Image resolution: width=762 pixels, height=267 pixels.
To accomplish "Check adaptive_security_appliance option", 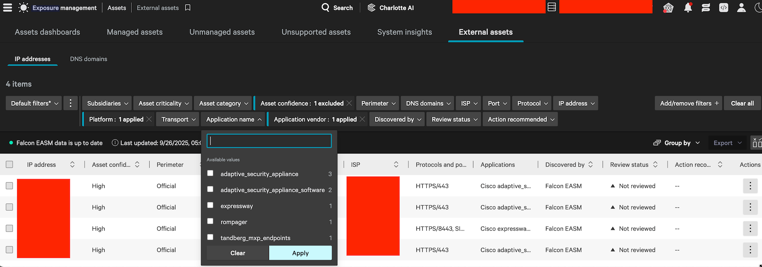I will tap(210, 173).
